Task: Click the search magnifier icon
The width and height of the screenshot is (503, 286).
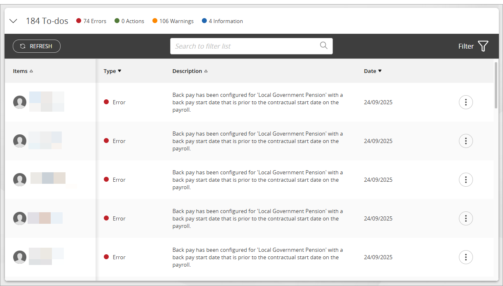Action: tap(324, 46)
